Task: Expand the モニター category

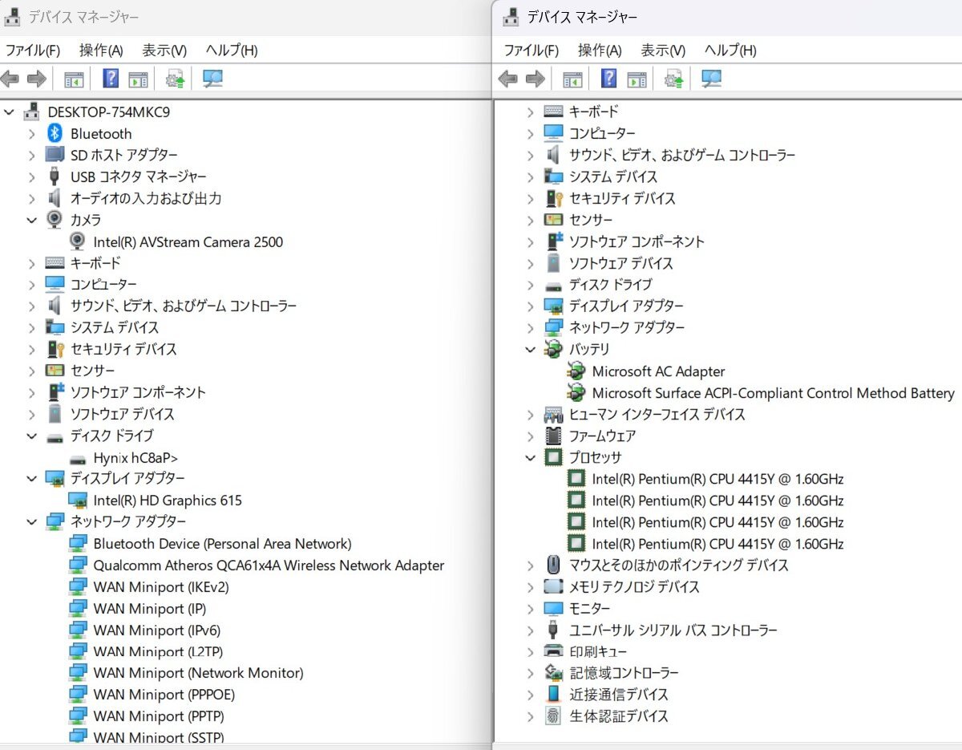Action: click(530, 608)
